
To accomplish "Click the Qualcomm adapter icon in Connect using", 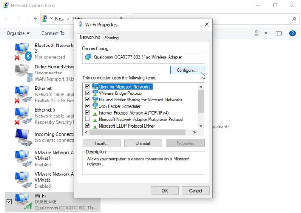I will [x=88, y=57].
